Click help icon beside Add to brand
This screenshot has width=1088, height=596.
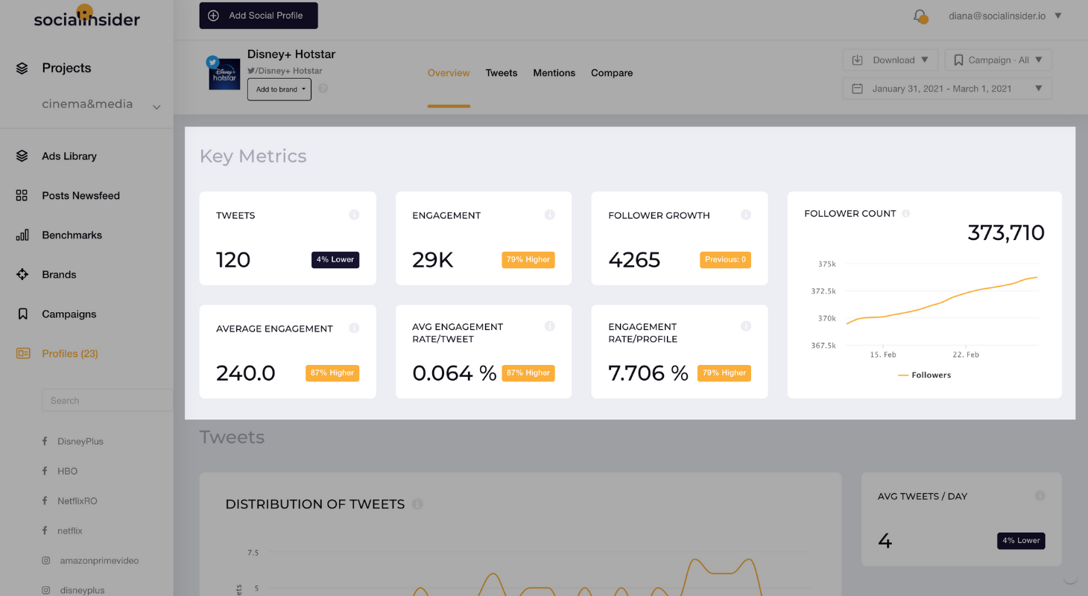click(323, 89)
